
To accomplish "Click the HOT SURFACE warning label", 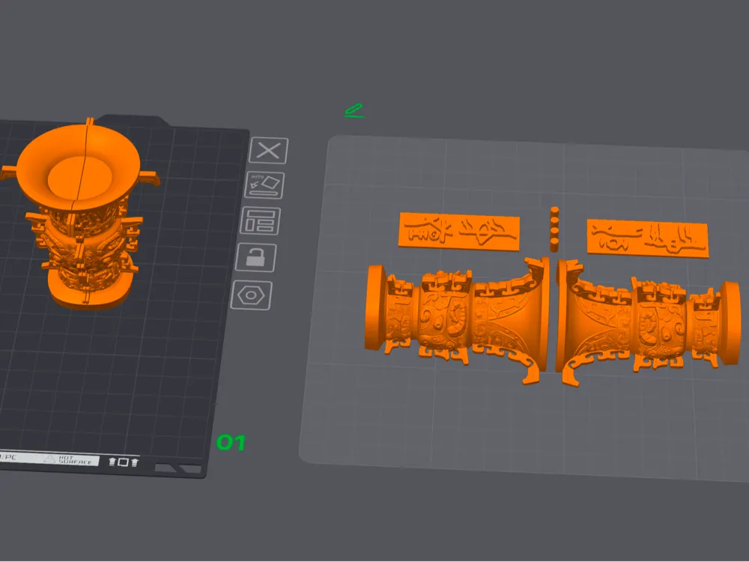I will (70, 460).
